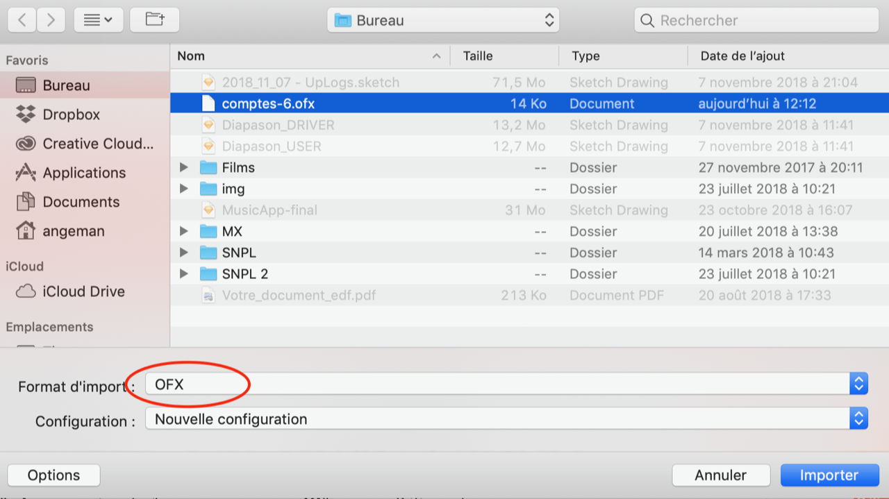Select the img folder icon

pos(208,189)
